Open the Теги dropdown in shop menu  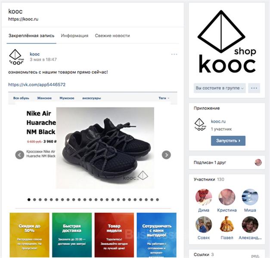pos(164,98)
